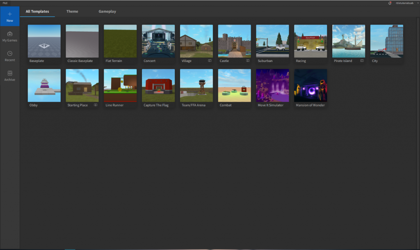Click the book icon on the Castle template
The image size is (420, 250).
248,60
